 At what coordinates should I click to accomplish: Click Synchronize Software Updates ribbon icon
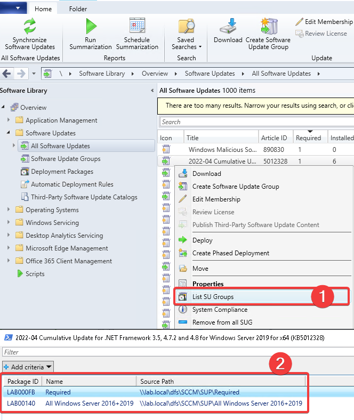pos(30,26)
